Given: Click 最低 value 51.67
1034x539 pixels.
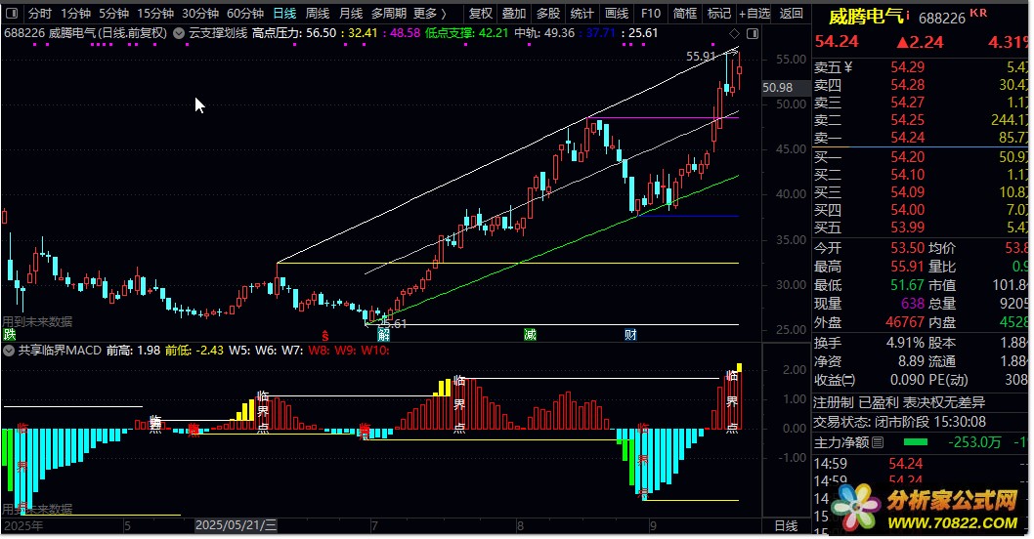Looking at the screenshot, I should tap(907, 285).
